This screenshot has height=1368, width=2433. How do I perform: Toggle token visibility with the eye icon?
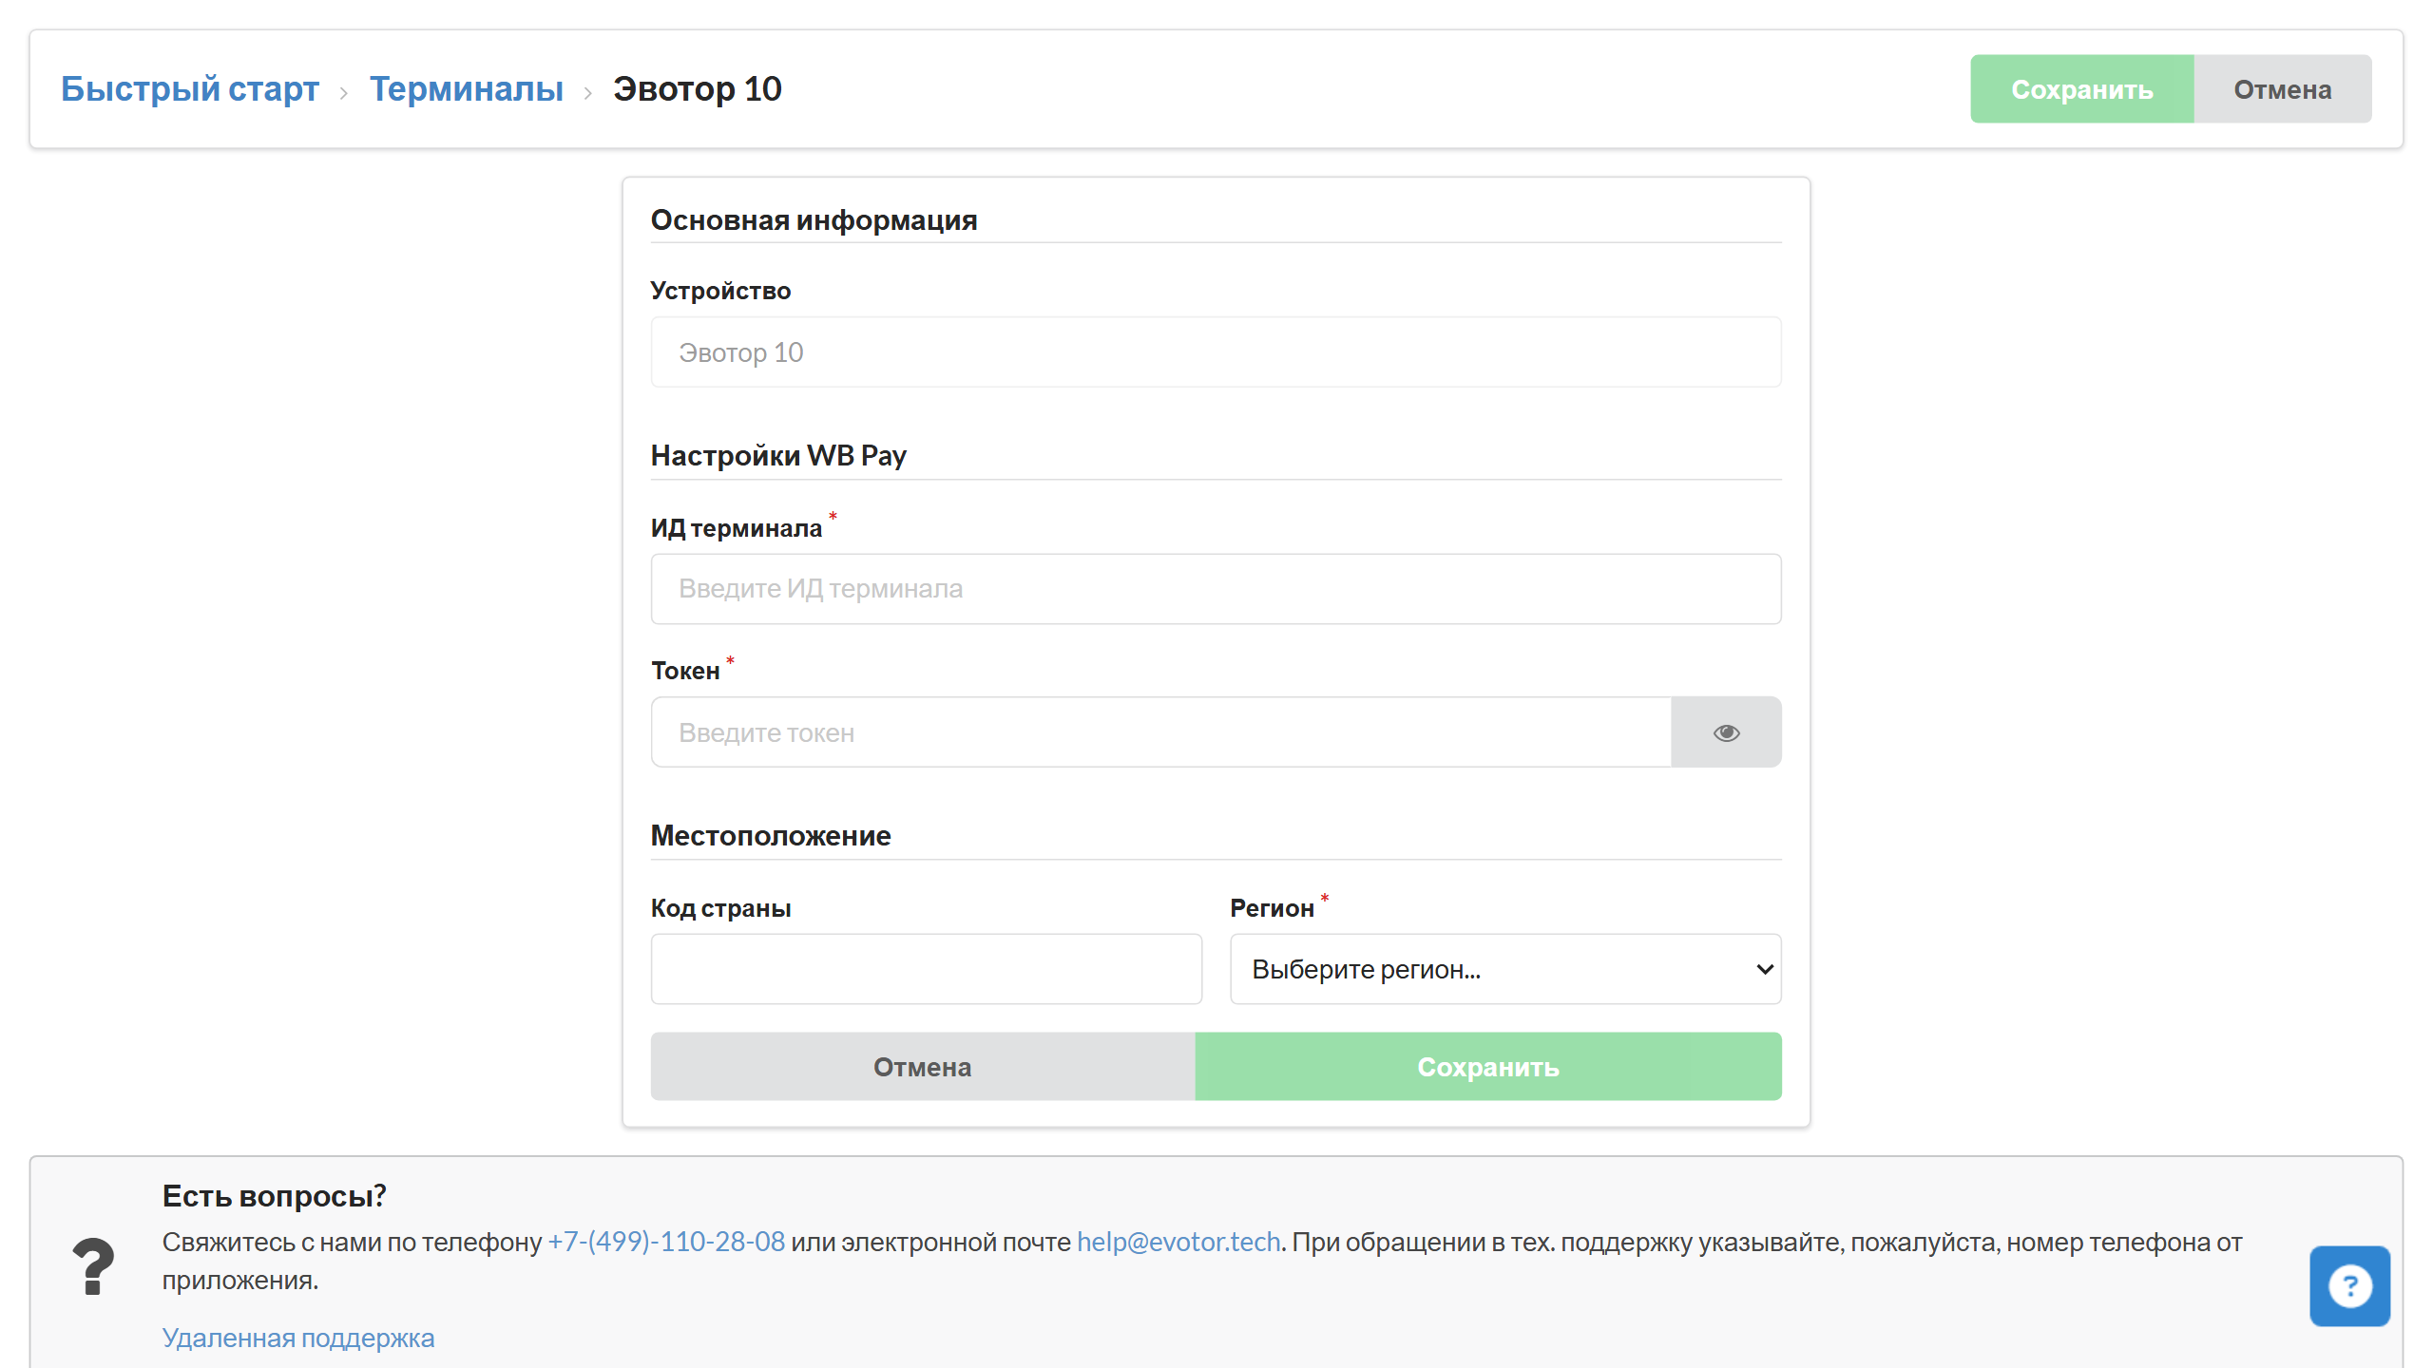click(1726, 732)
